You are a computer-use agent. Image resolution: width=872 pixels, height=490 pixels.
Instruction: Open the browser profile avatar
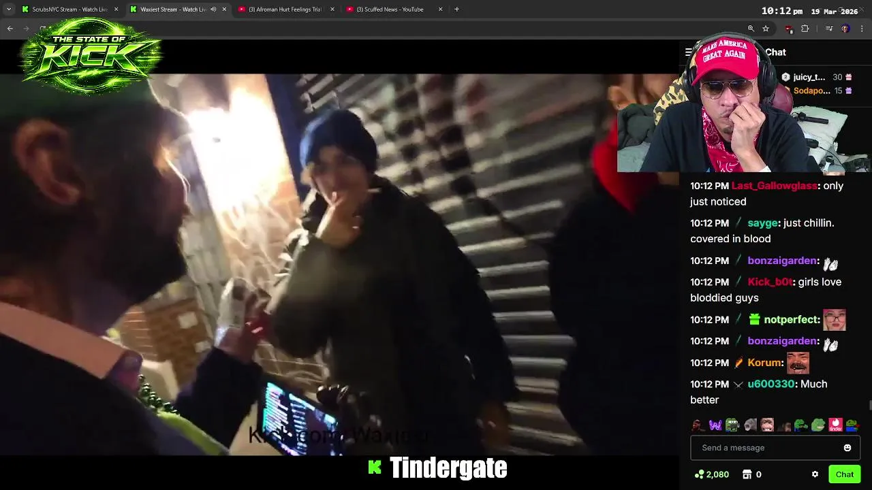845,29
